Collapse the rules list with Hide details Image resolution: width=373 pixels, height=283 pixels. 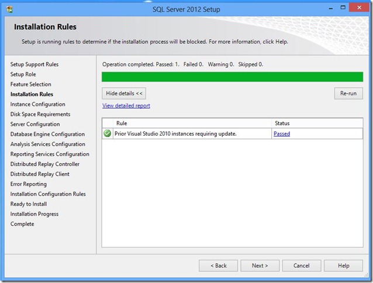124,94
